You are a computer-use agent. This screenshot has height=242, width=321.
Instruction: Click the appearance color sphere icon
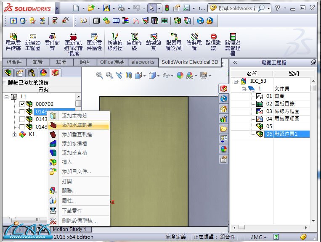[x=180, y=75]
